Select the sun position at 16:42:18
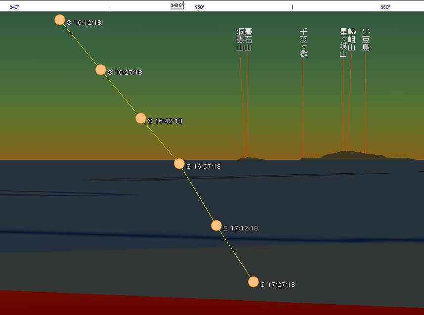This screenshot has height=315, width=424. [141, 118]
